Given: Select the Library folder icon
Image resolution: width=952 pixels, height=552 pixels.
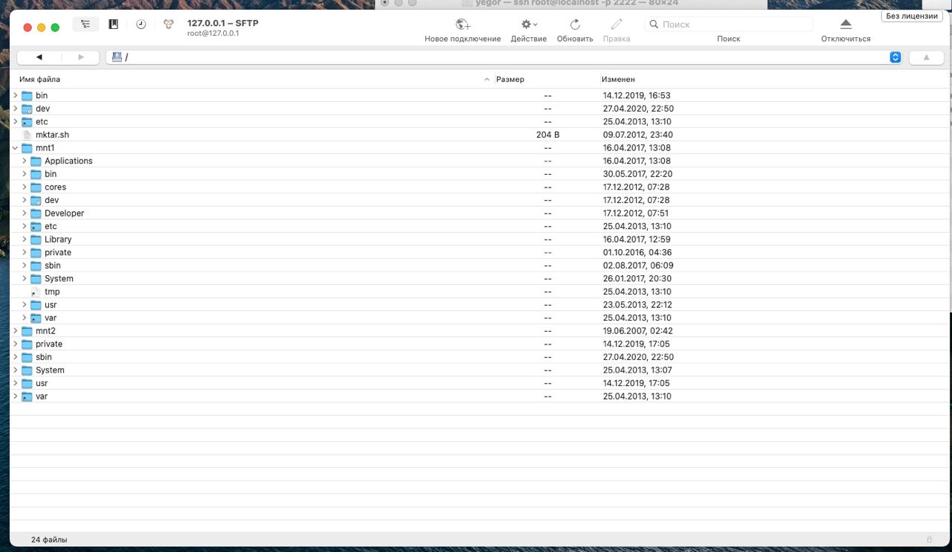Looking at the screenshot, I should (36, 239).
